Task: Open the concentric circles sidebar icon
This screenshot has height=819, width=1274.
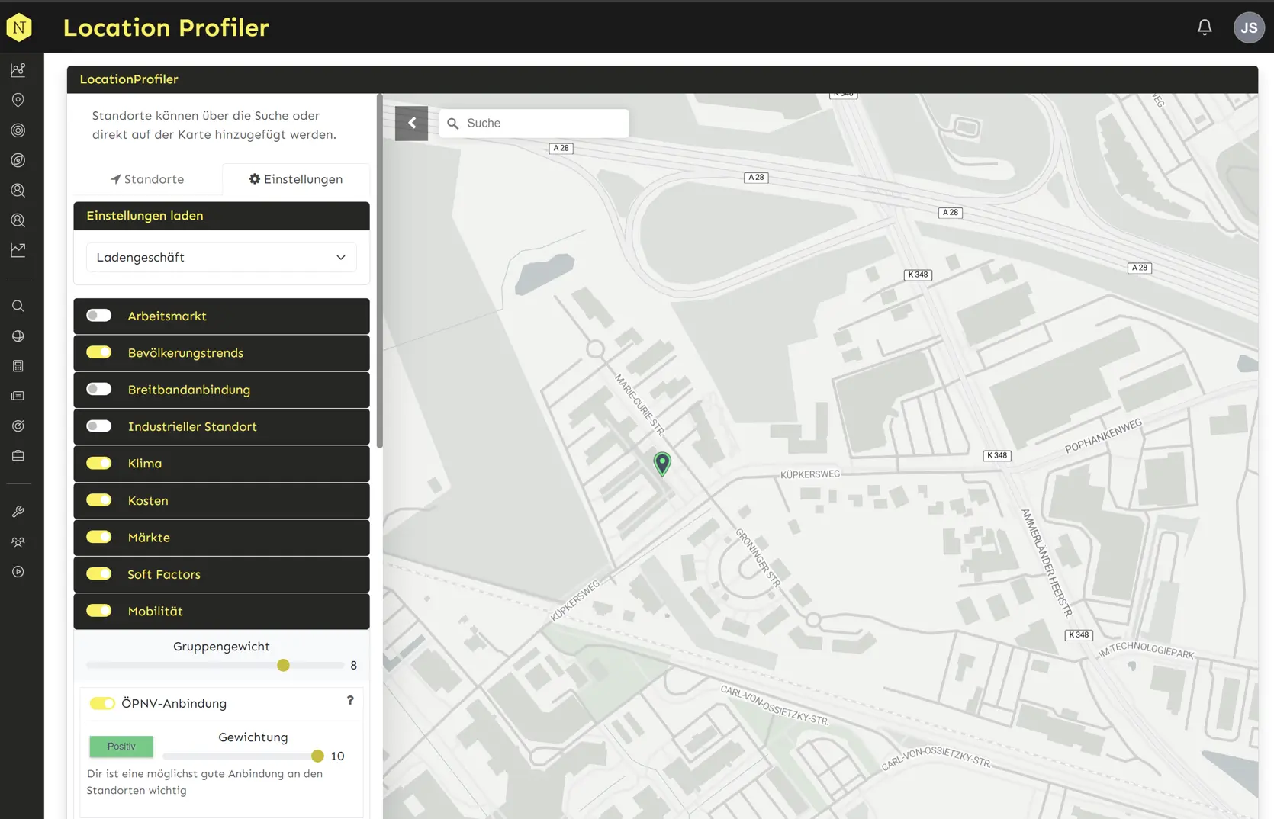Action: pyautogui.click(x=18, y=130)
